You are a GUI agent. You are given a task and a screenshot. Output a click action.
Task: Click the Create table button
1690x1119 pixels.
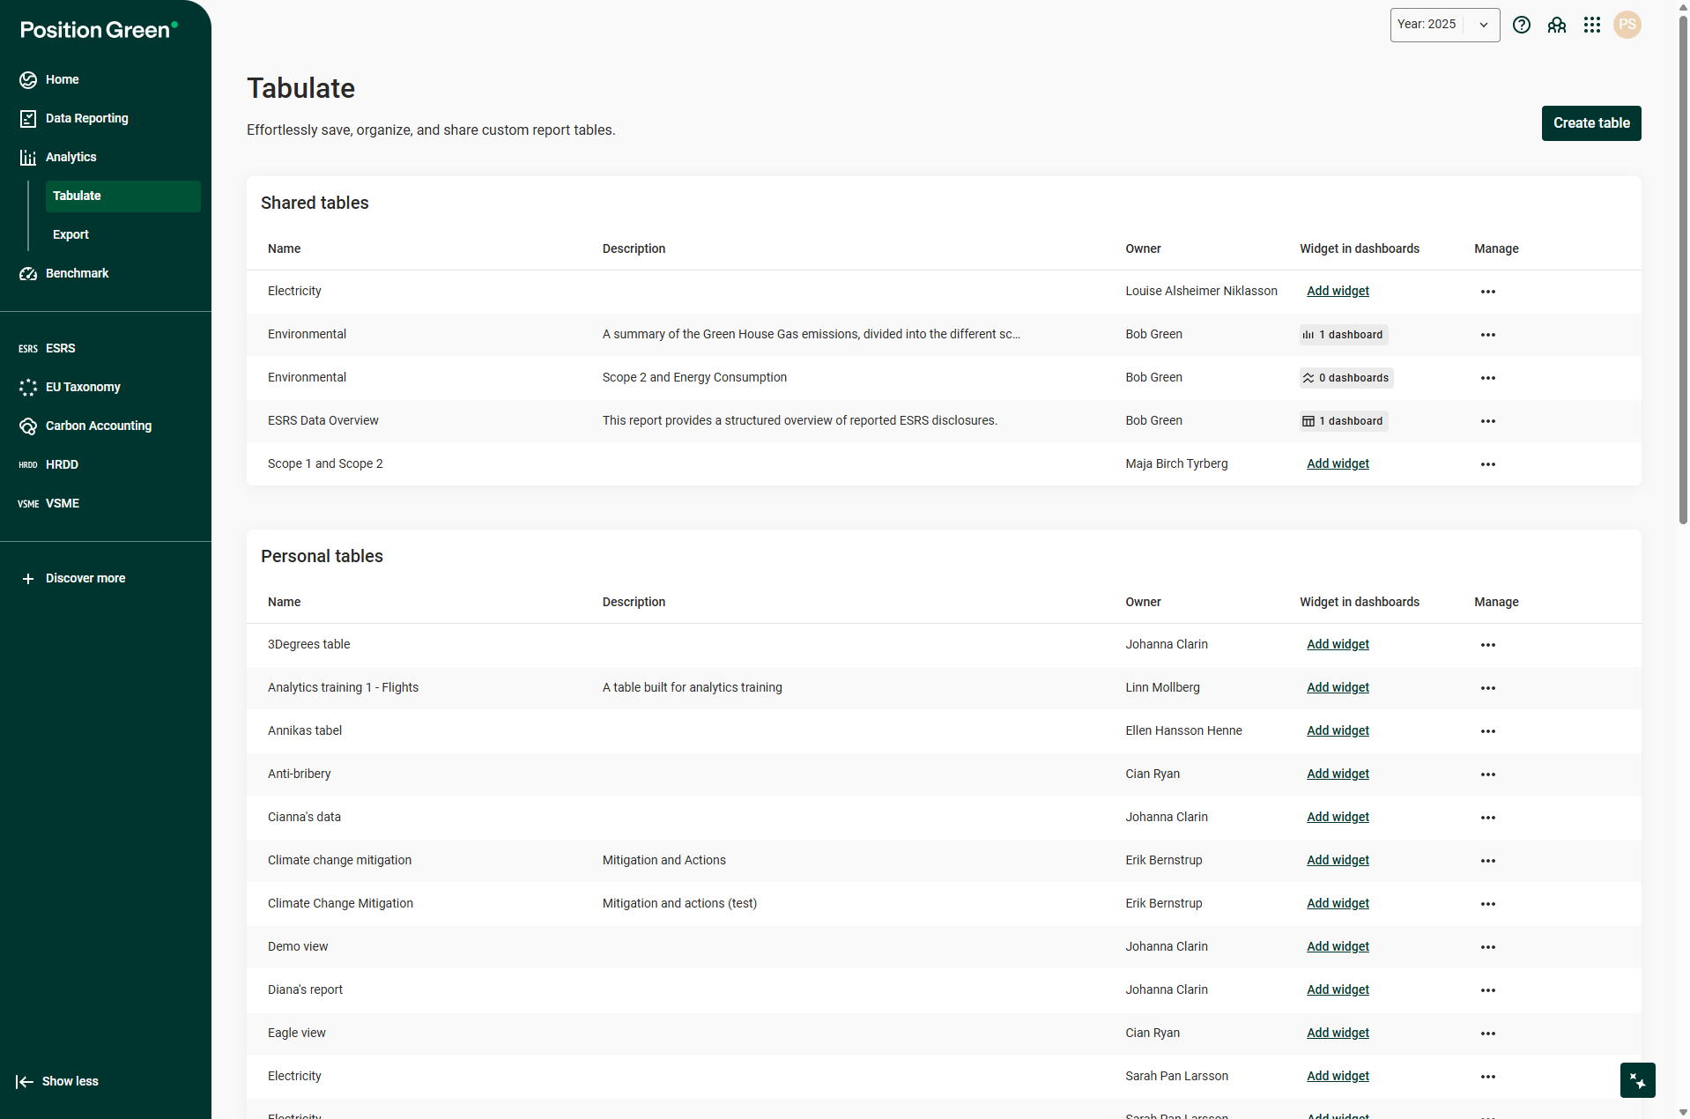[1590, 123]
